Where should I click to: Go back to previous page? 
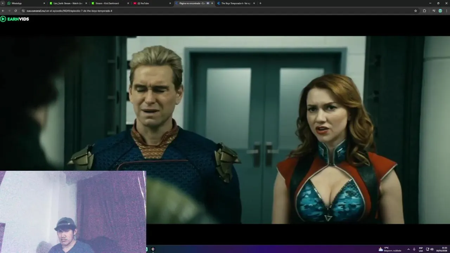pos(4,11)
